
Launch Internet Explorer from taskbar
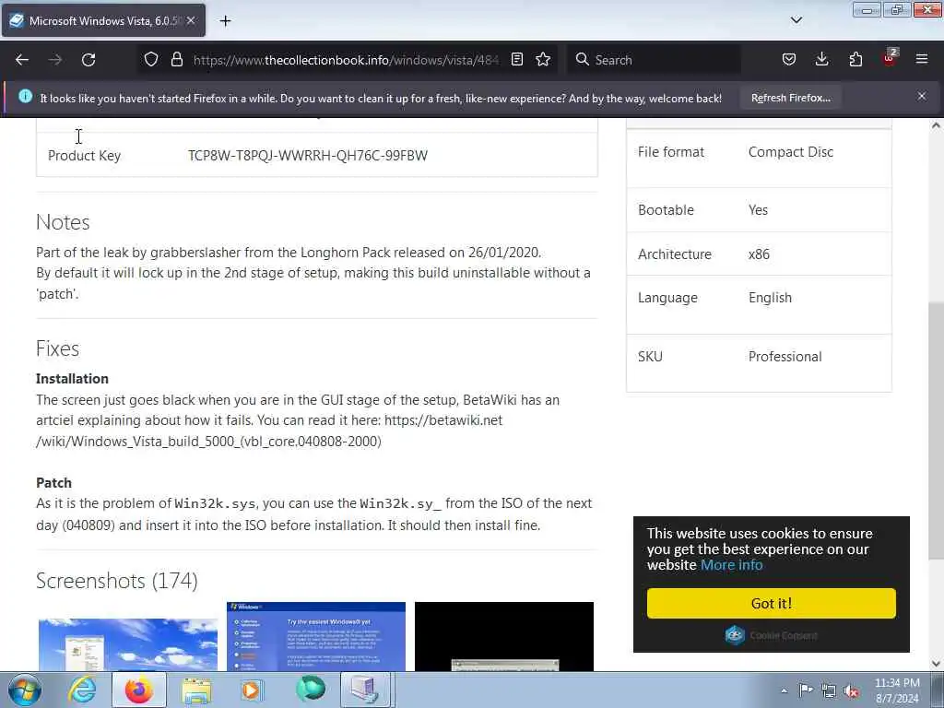coord(82,690)
